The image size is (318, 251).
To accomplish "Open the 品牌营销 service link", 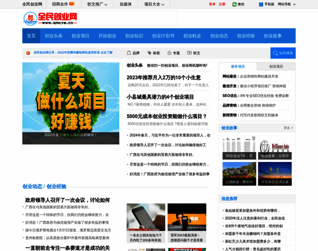I will coord(249,106).
